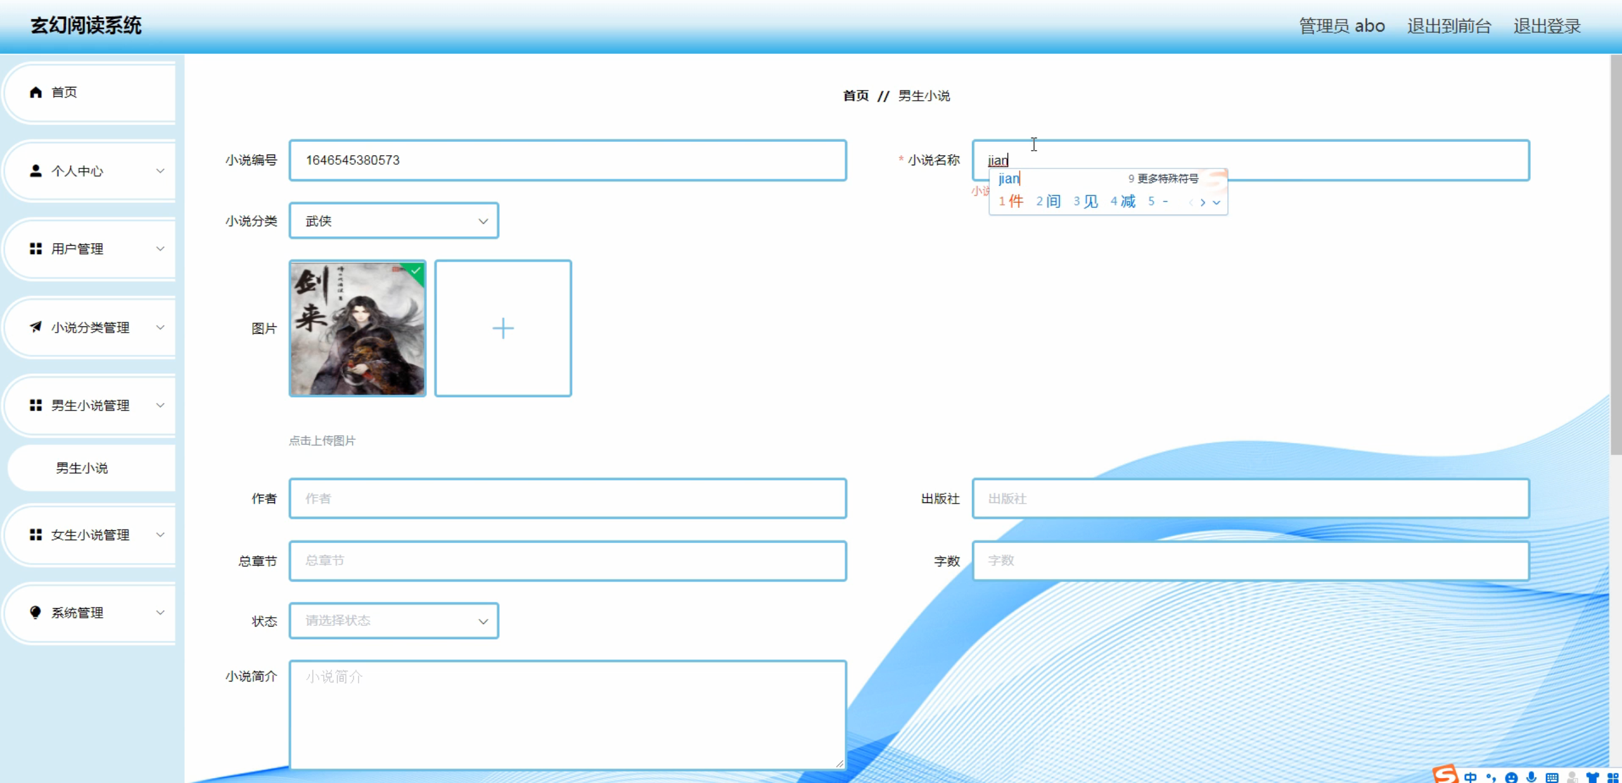Click the person icon for 个人中心

click(36, 171)
